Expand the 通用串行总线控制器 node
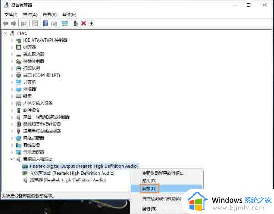 (12, 131)
